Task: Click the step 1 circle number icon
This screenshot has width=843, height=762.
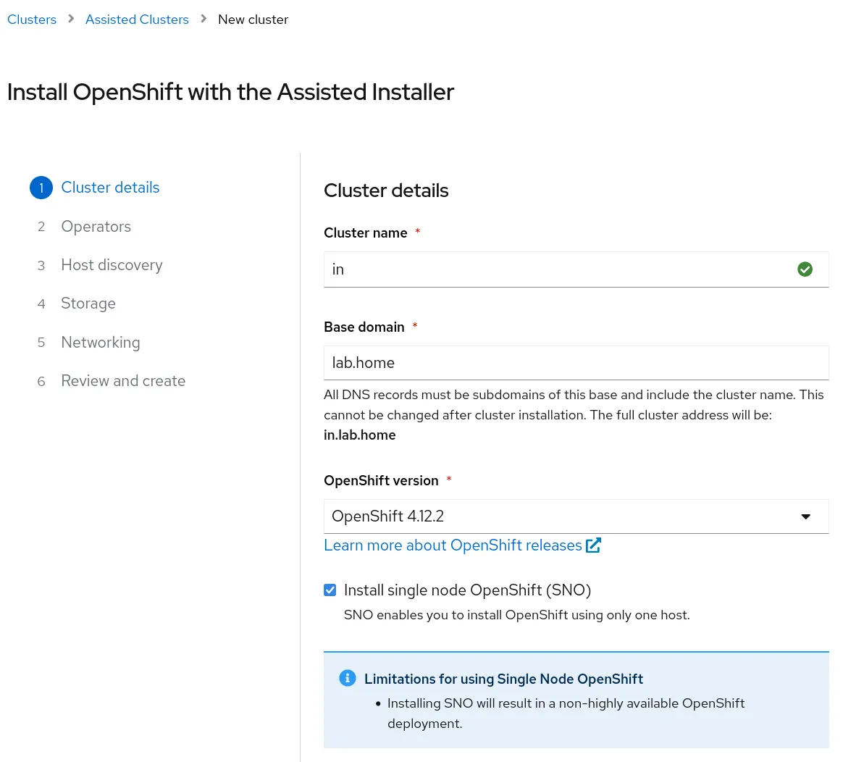Action: (41, 188)
